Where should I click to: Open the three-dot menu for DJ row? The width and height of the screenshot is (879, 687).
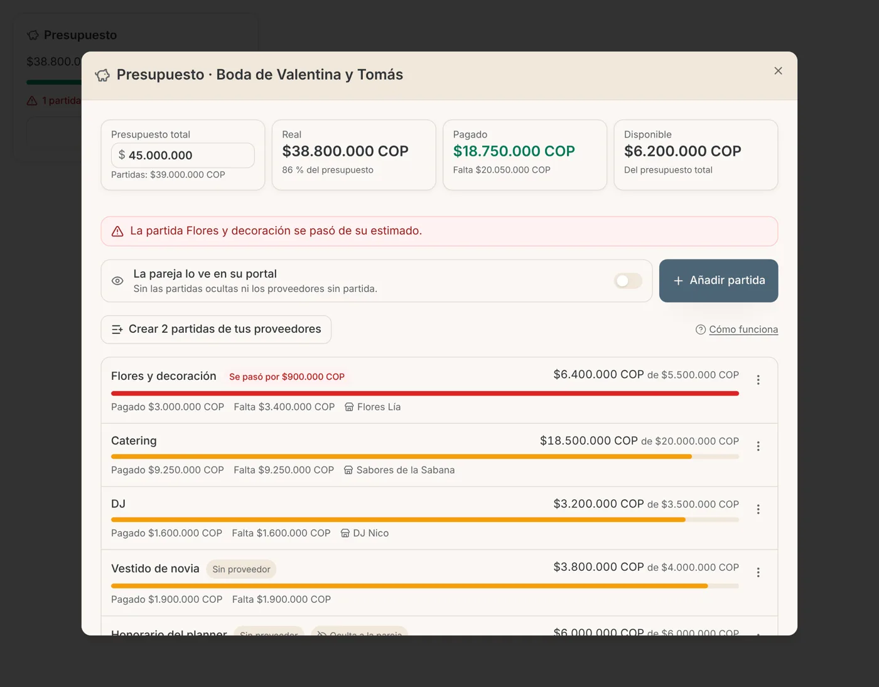point(758,509)
